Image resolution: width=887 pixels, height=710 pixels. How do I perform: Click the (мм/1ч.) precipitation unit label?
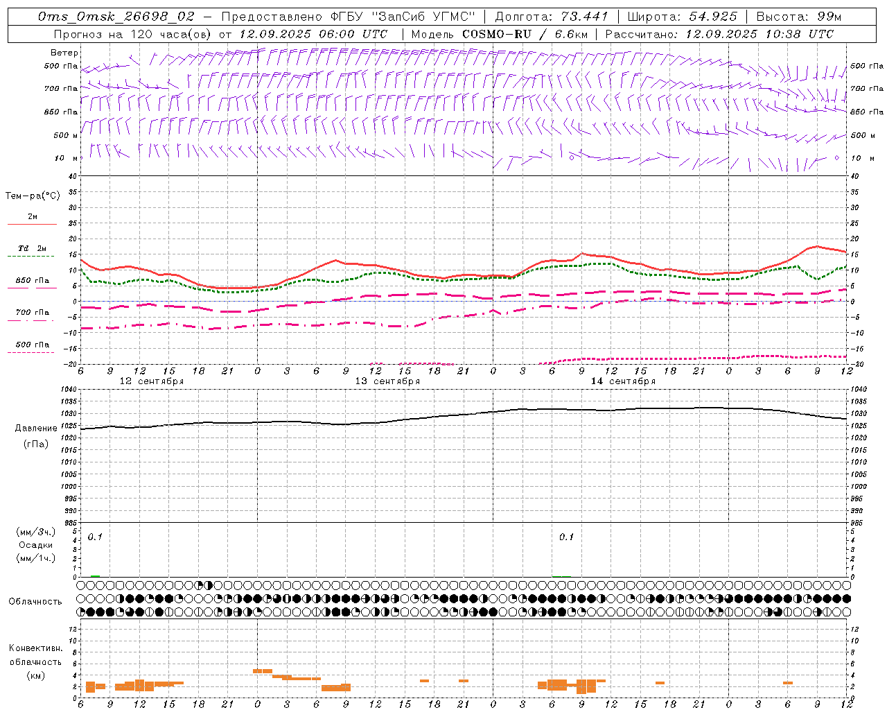[x=36, y=558]
